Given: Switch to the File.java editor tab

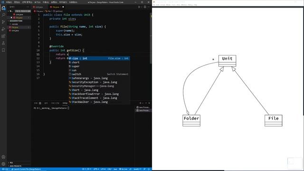Looking at the screenshot, I should pos(56,7).
